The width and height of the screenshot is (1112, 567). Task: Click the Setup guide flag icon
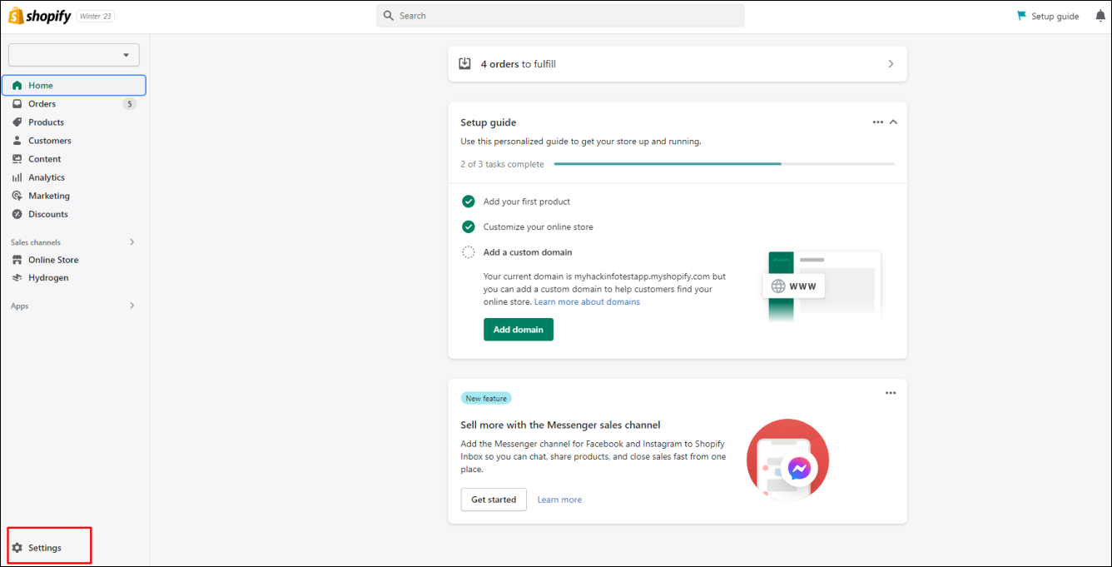(x=1022, y=16)
